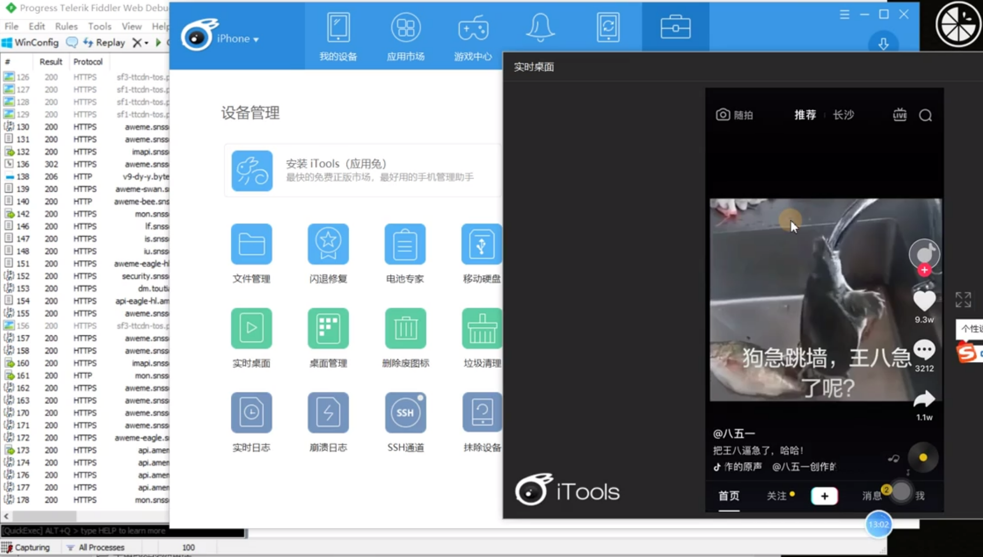Tap the 首页 home tab in phone
Viewport: 983px width, 557px height.
pyautogui.click(x=729, y=496)
